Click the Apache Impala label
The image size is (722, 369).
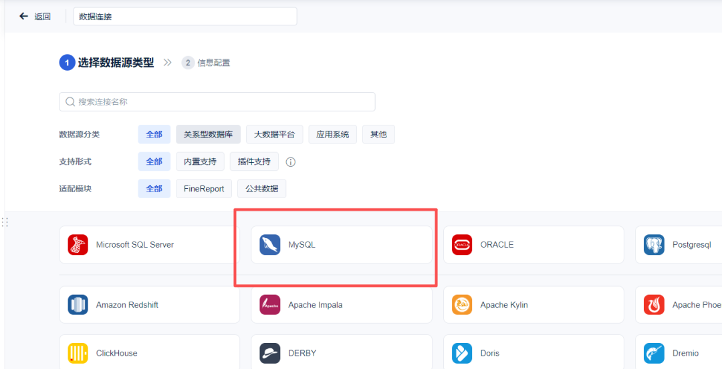pos(316,305)
